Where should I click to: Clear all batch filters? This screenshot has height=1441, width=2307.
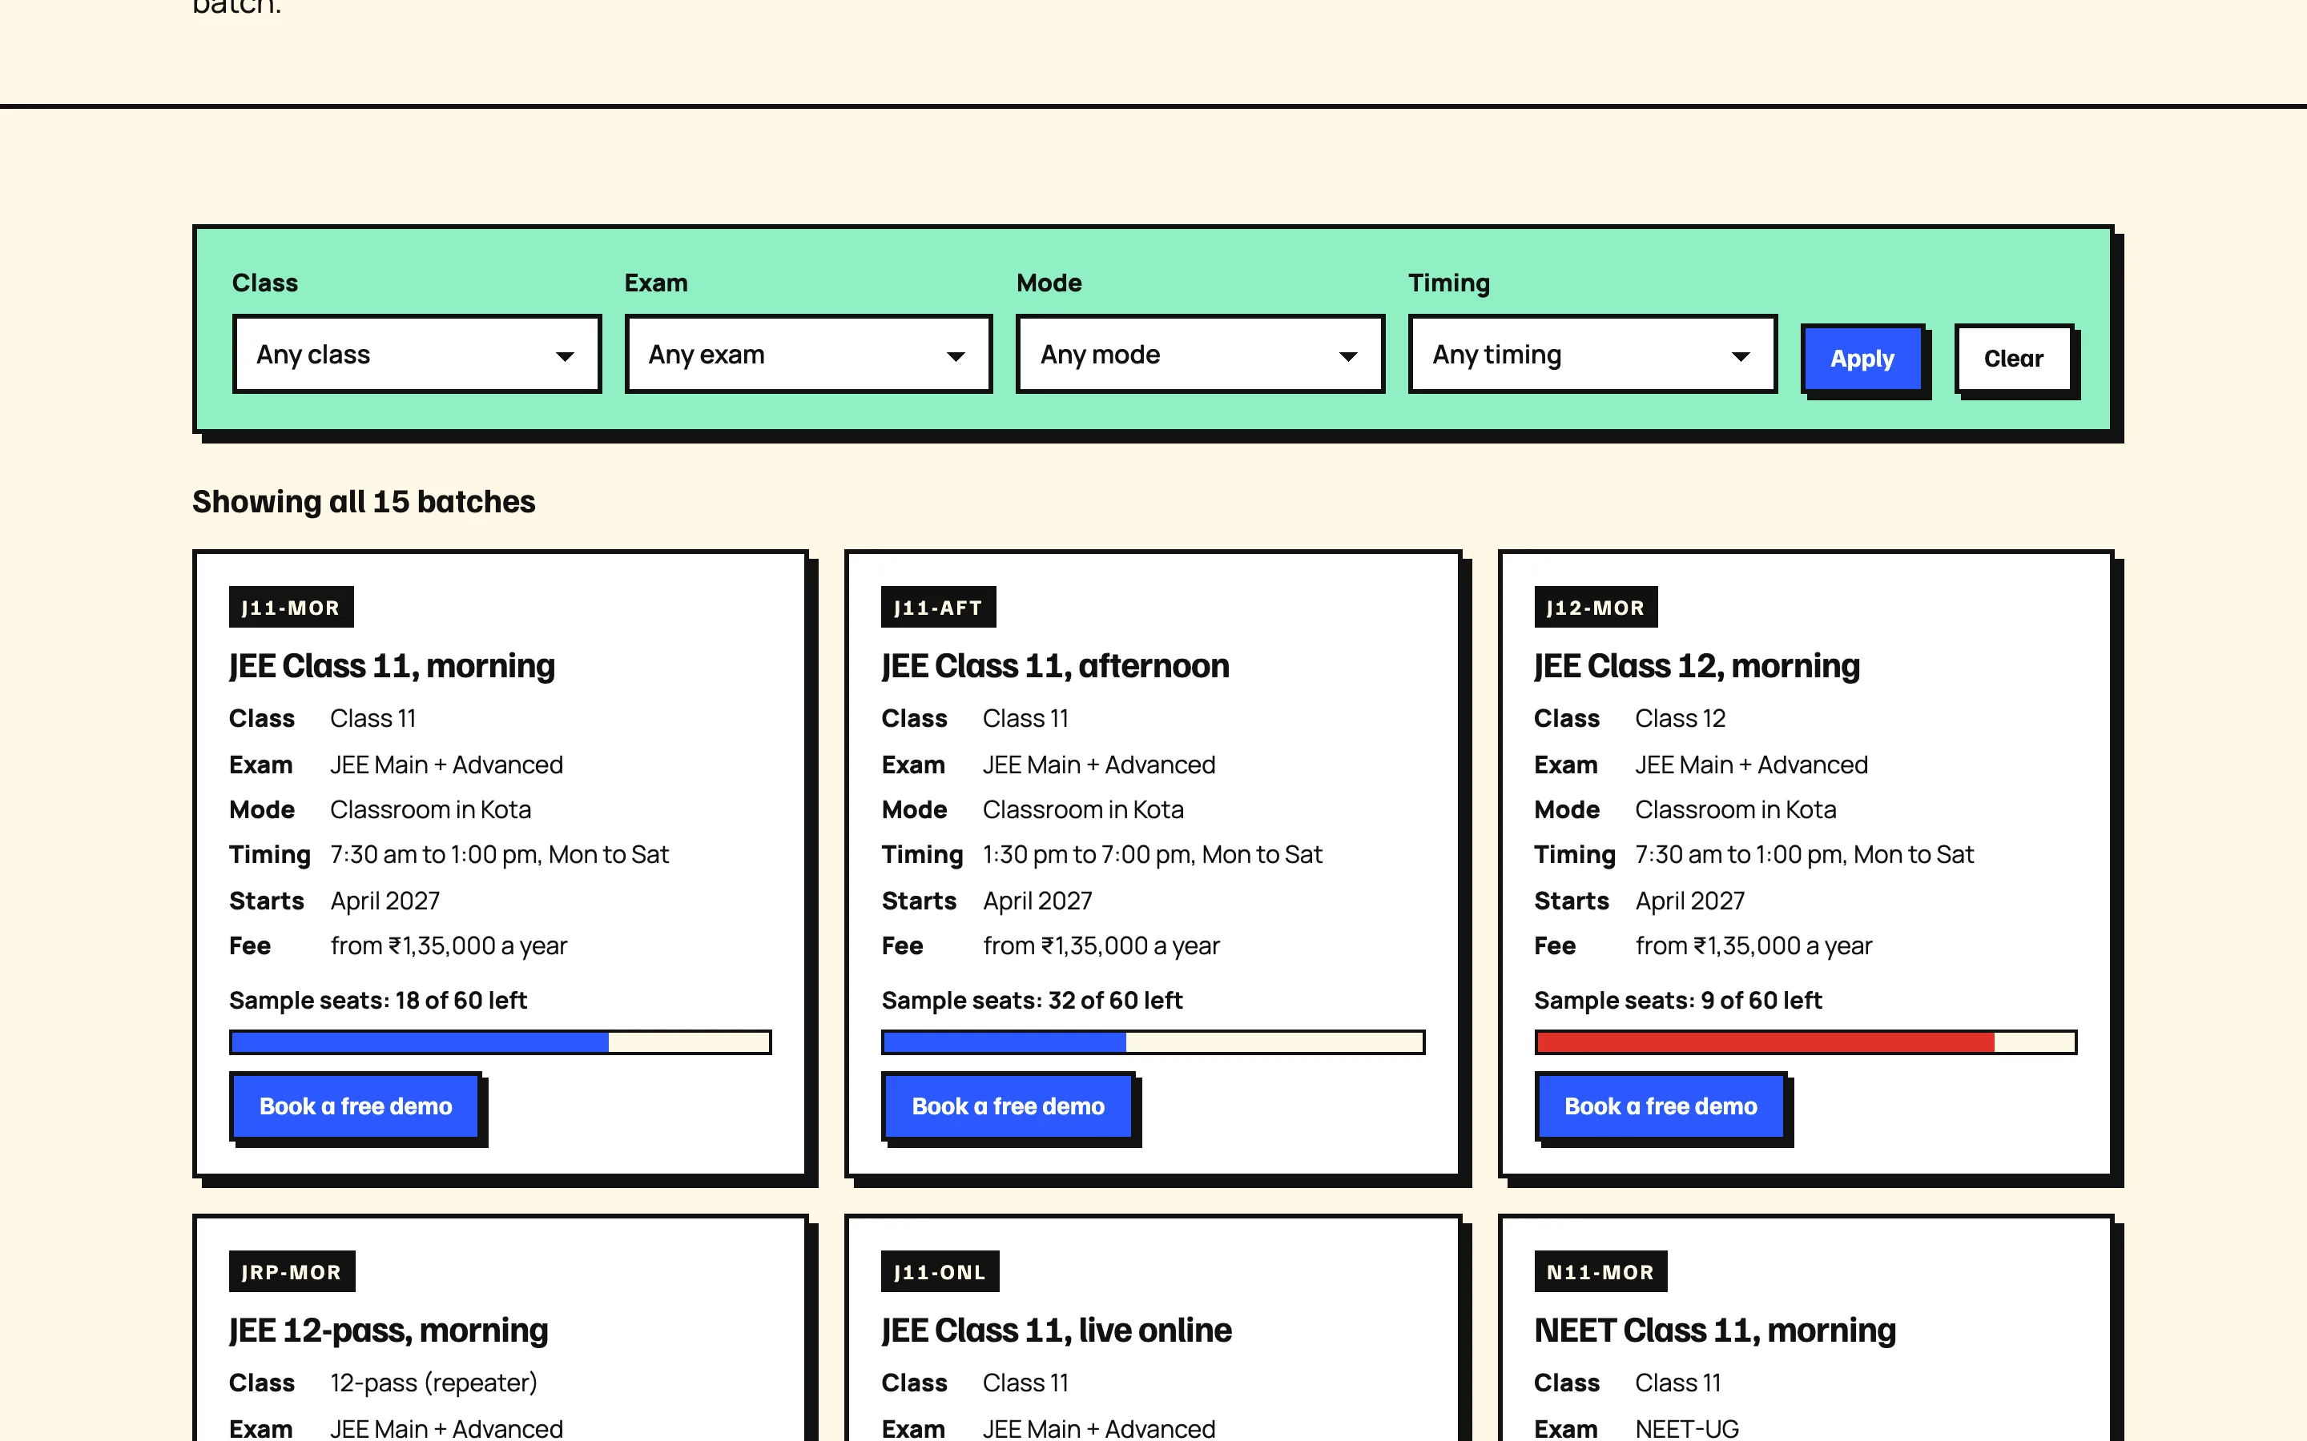(x=2013, y=359)
